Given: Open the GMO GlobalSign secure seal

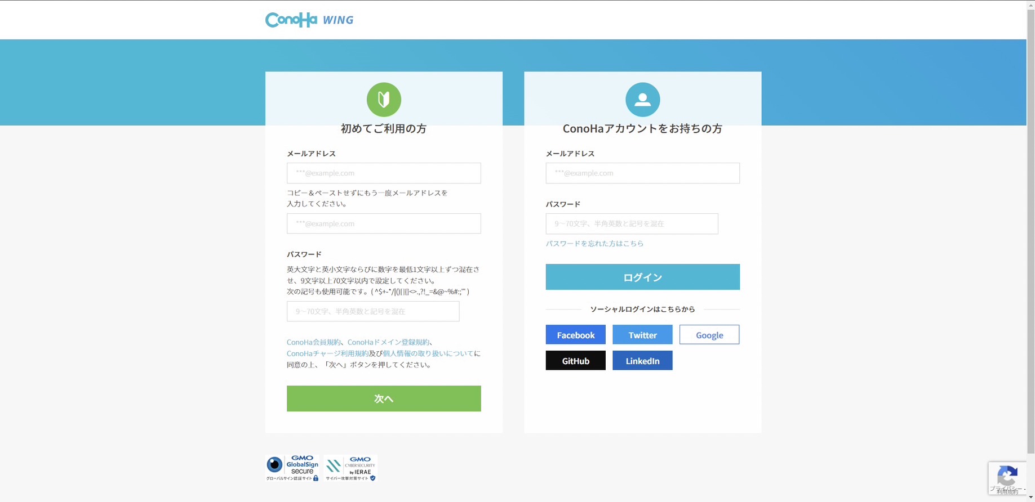Looking at the screenshot, I should tap(292, 468).
